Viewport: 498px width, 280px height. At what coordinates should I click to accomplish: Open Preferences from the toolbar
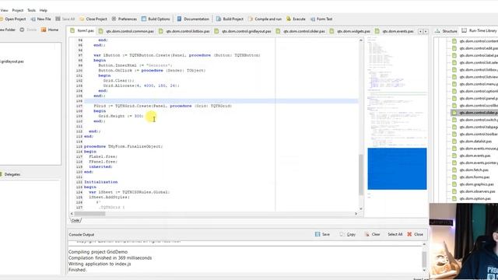pos(124,19)
